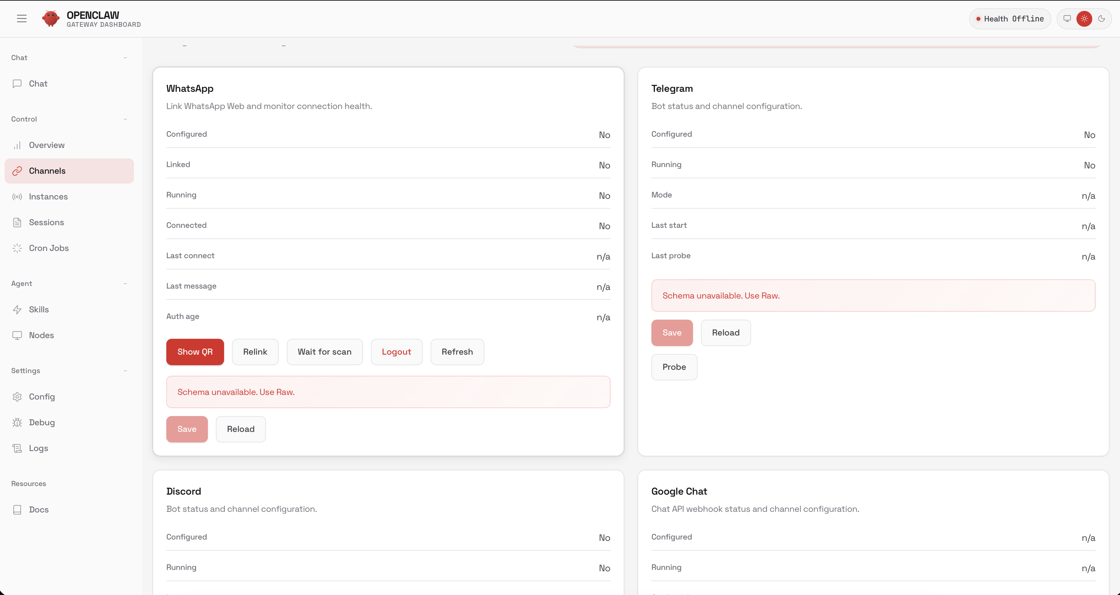1120x595 pixels.
Task: Collapse the Settings sidebar section
Action: pos(125,370)
